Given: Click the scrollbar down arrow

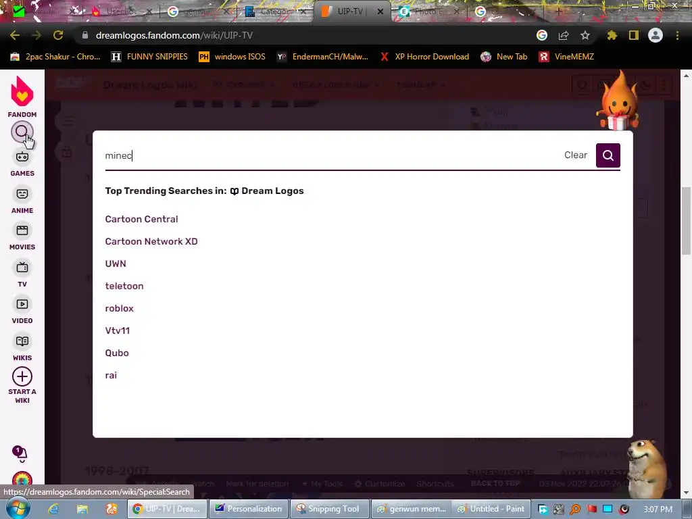Looking at the screenshot, I should pos(686,493).
